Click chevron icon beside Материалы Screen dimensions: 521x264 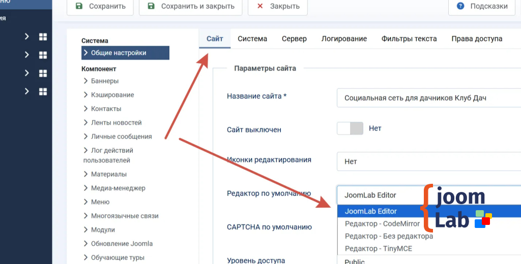pyautogui.click(x=85, y=174)
